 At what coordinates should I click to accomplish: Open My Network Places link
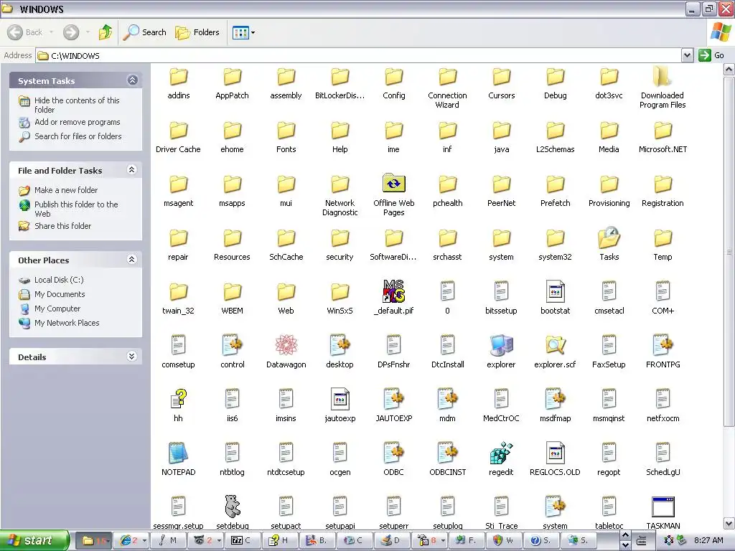pos(67,323)
